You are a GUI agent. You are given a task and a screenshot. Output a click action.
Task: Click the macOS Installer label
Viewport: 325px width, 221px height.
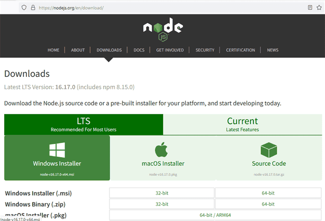coord(163,164)
